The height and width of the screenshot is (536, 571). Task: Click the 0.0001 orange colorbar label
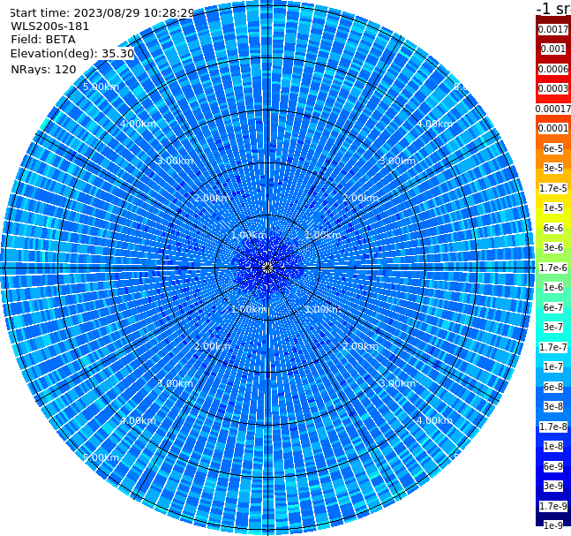tap(553, 128)
